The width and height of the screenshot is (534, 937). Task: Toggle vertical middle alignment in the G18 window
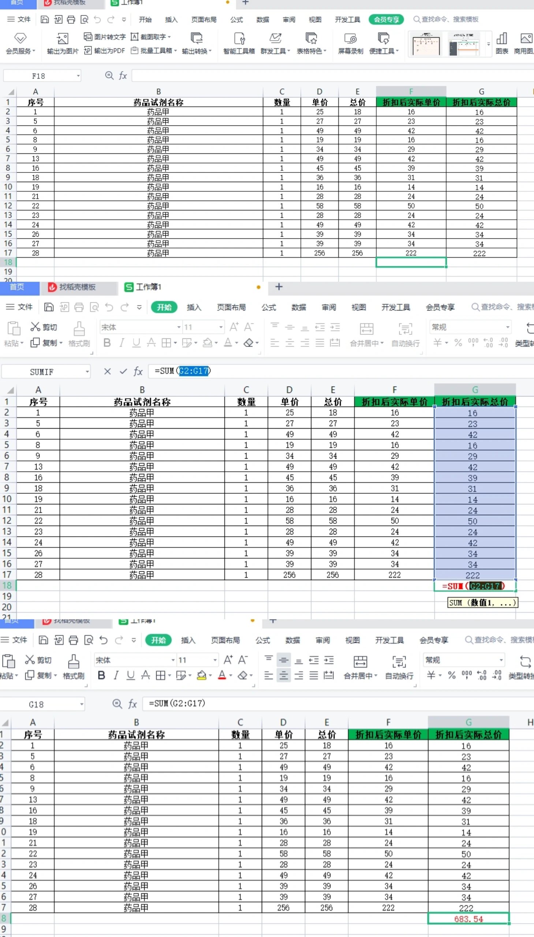[x=284, y=660]
